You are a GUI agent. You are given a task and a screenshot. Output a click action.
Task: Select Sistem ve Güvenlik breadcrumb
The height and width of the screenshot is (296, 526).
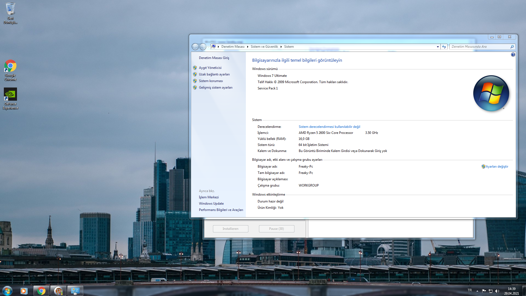(x=264, y=47)
